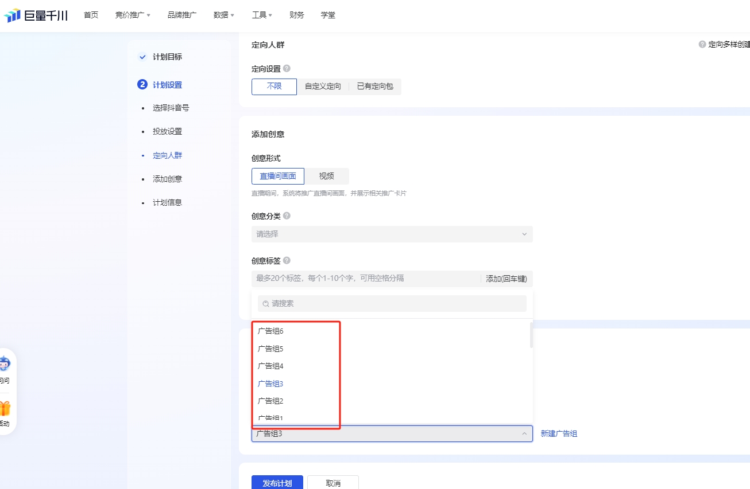Select the 已有定向包 targeting option
The image size is (750, 489).
click(x=375, y=87)
